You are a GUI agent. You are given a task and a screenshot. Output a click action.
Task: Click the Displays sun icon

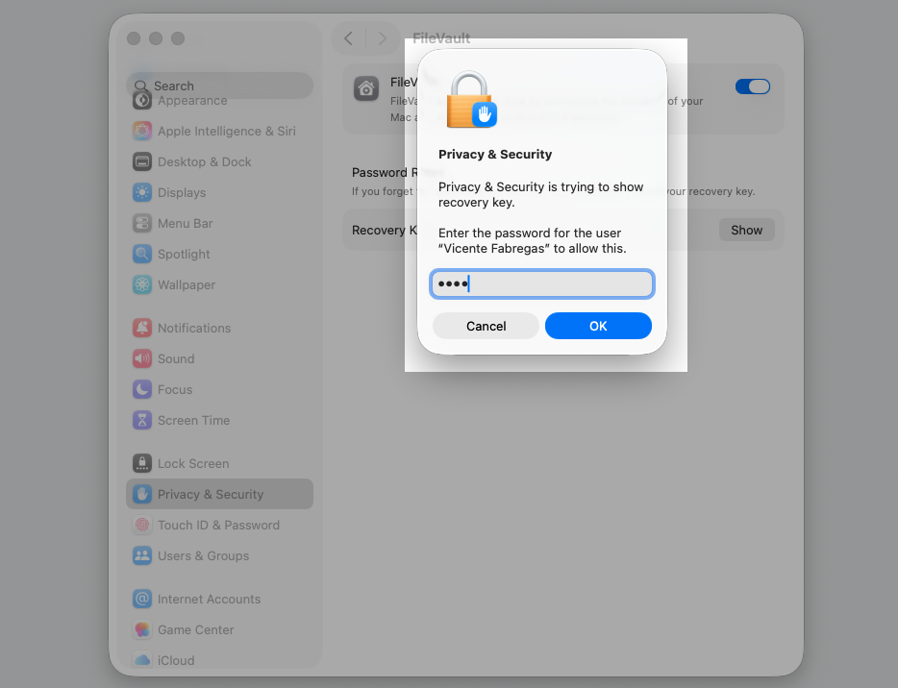click(x=142, y=193)
